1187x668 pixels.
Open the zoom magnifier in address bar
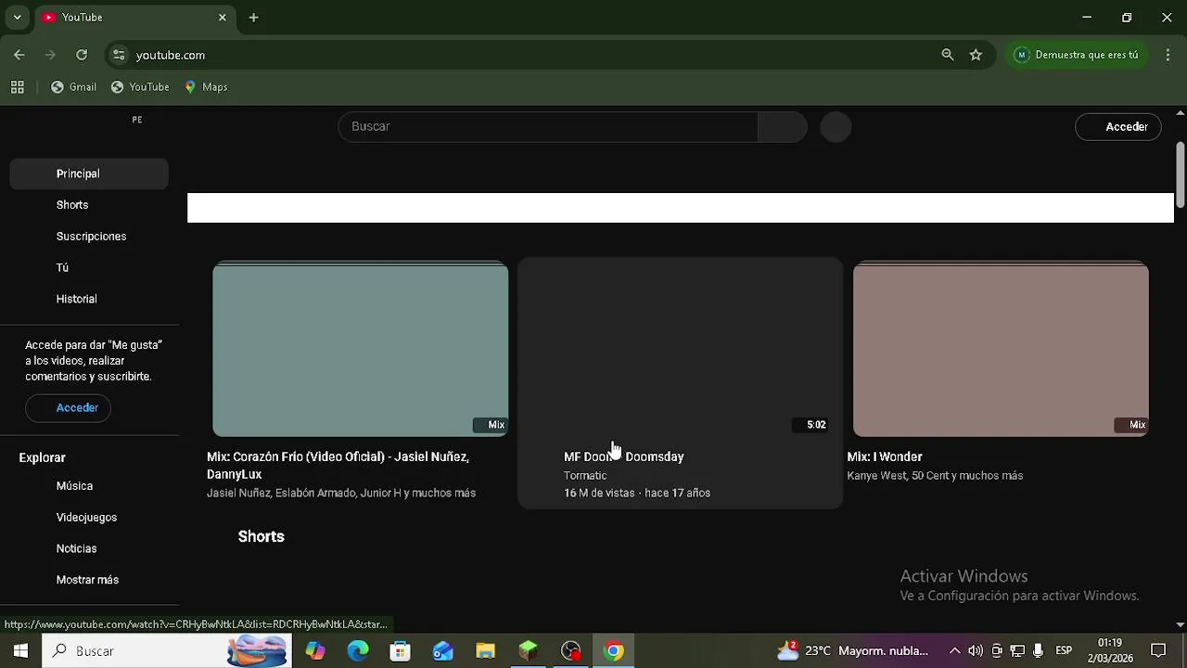pos(948,55)
